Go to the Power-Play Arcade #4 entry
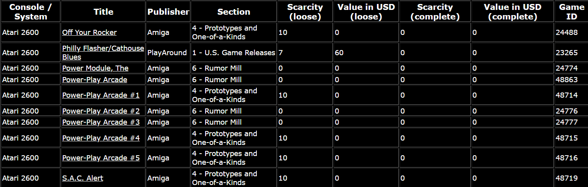Screen dimensions: 588x187 [x=101, y=138]
